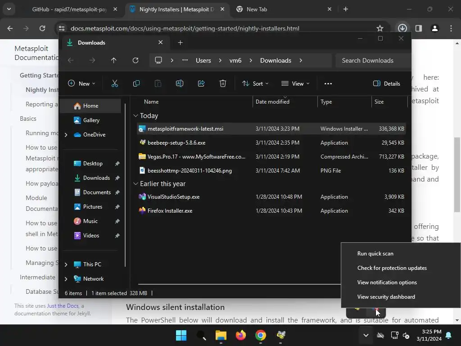Select Run quick scan menu item
Viewport: 461px width, 346px height.
pyautogui.click(x=375, y=254)
